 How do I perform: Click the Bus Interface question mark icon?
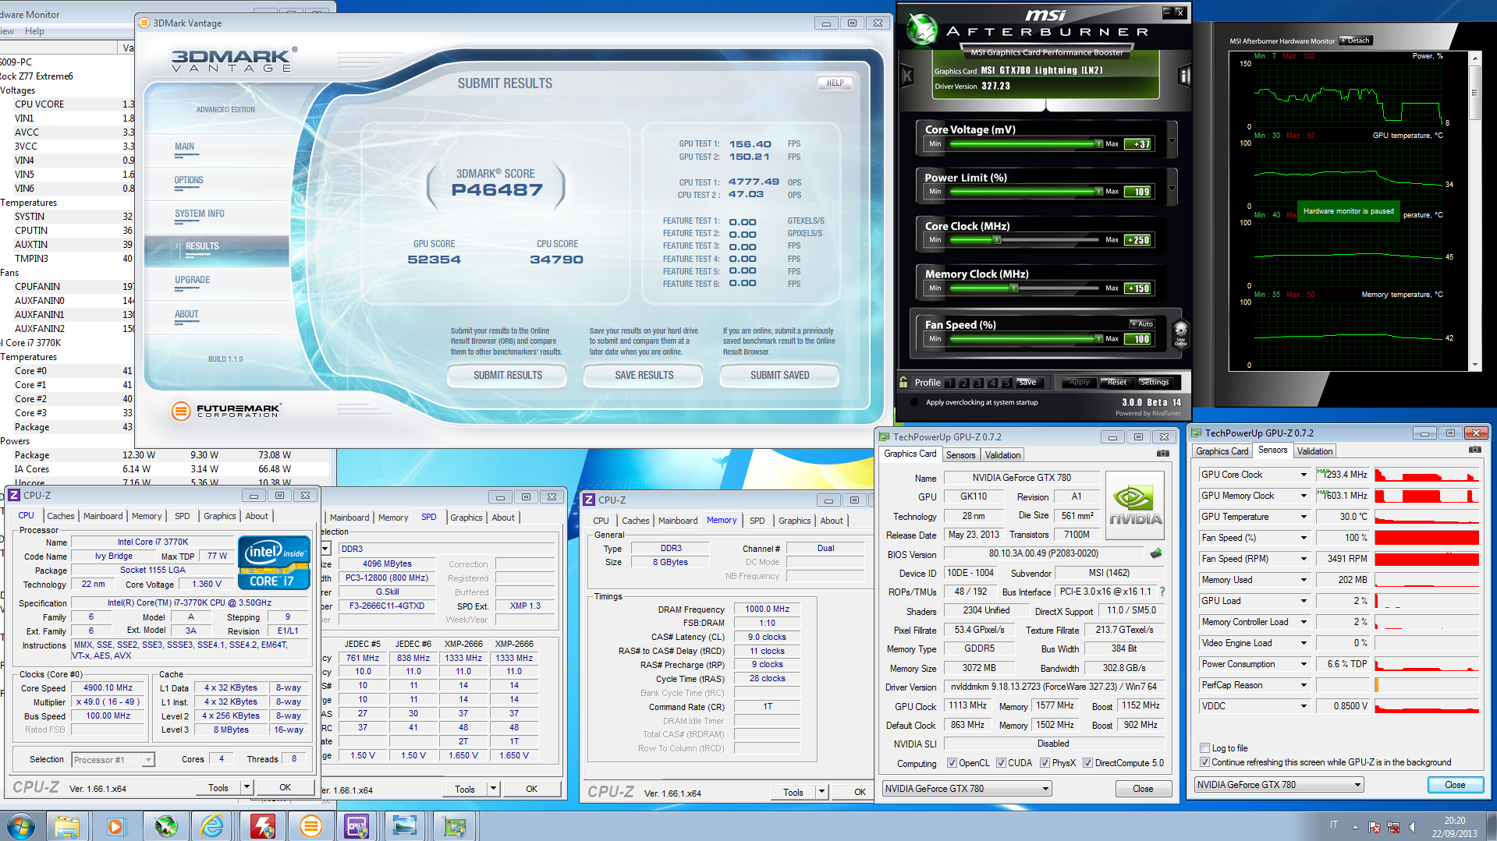click(1162, 592)
